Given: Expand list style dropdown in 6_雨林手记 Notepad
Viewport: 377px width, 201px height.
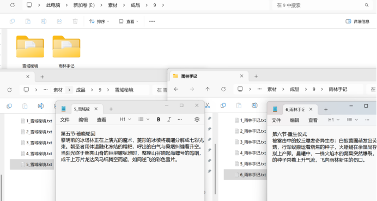Looking at the screenshot, I should (x=352, y=120).
